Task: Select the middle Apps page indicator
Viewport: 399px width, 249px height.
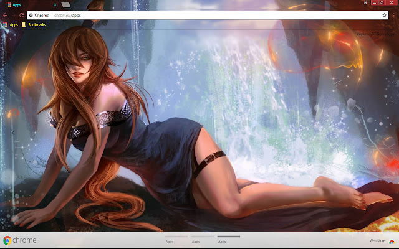Action: coord(202,239)
